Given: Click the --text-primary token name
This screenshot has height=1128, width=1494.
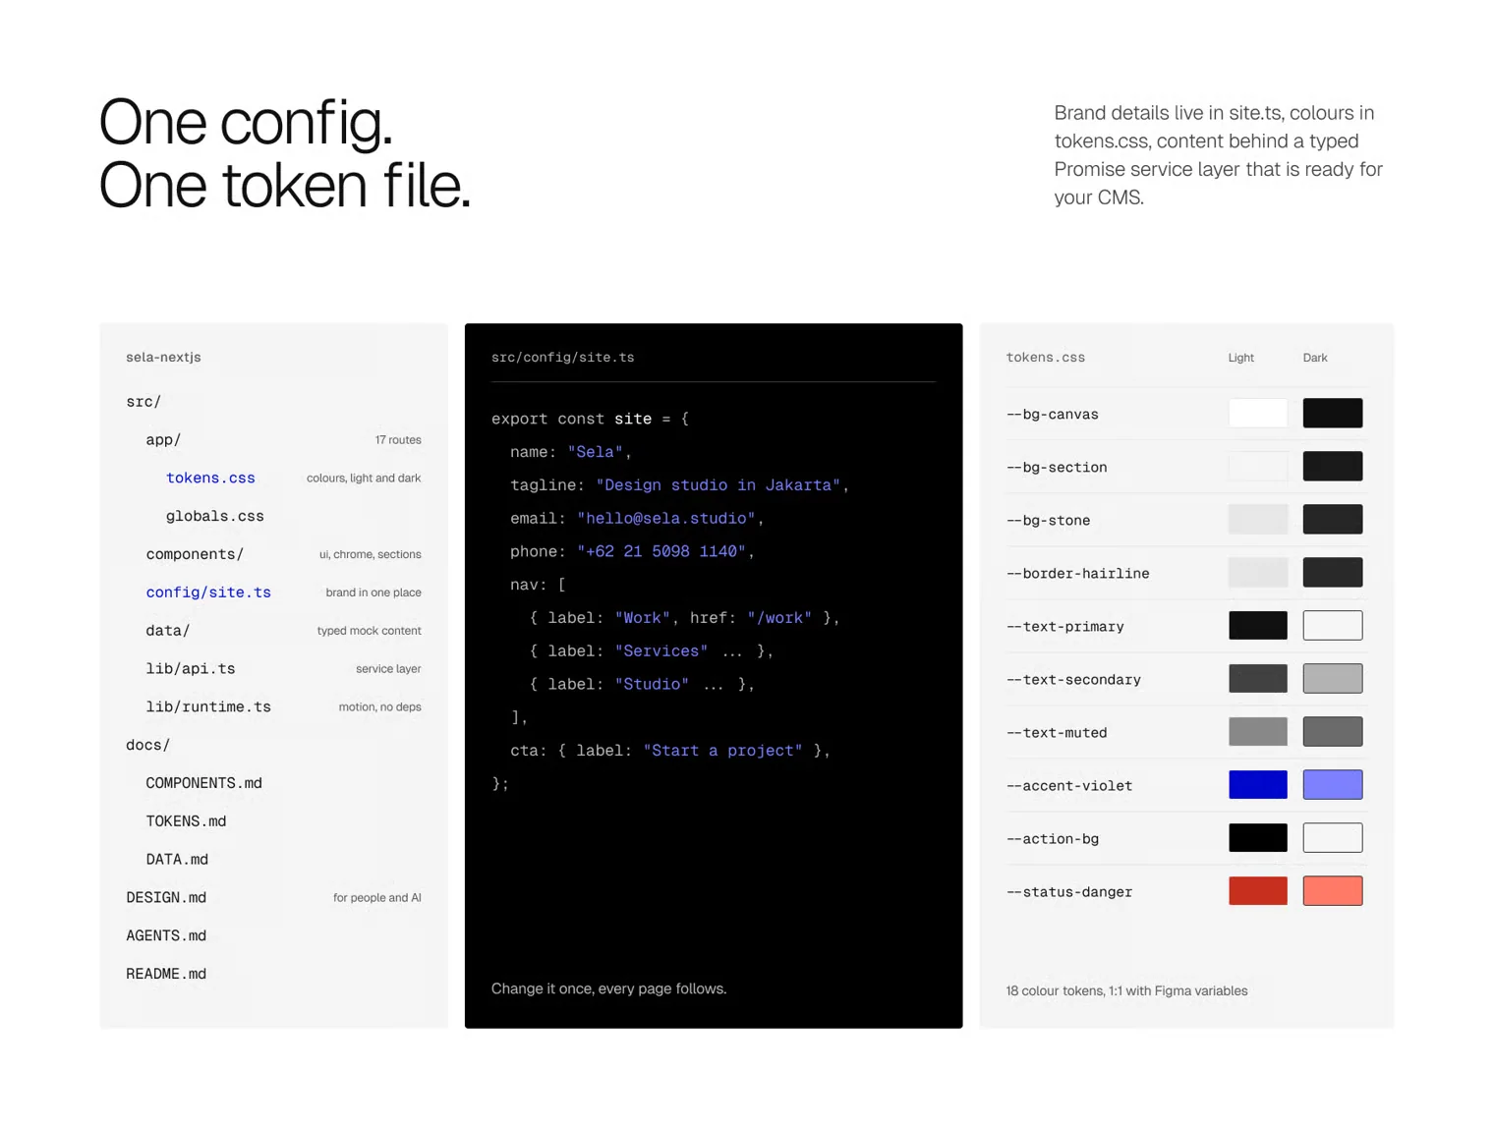Looking at the screenshot, I should pos(1065,627).
